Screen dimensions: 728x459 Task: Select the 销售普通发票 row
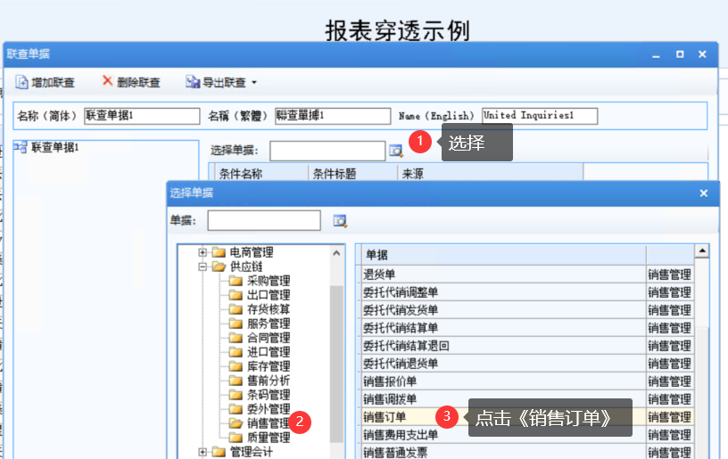(x=526, y=452)
